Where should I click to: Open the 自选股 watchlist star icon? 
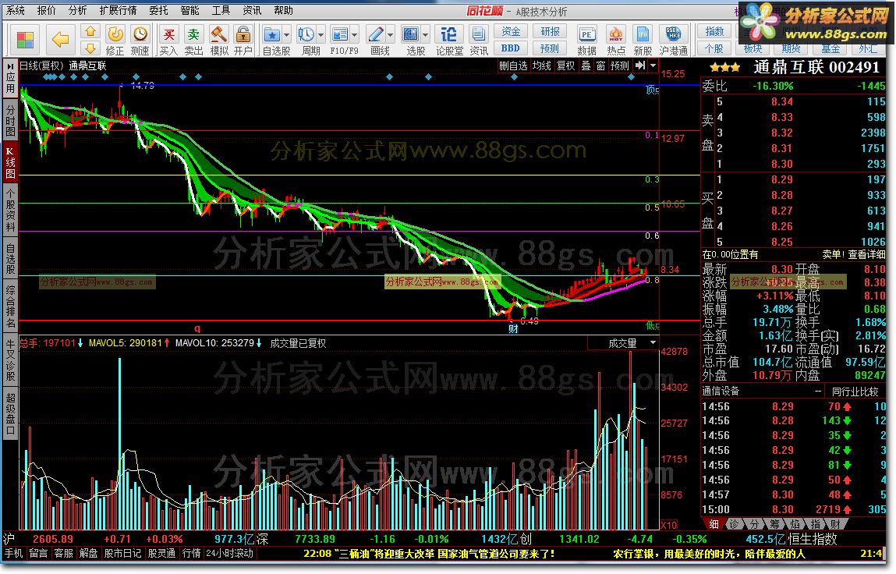[x=272, y=35]
